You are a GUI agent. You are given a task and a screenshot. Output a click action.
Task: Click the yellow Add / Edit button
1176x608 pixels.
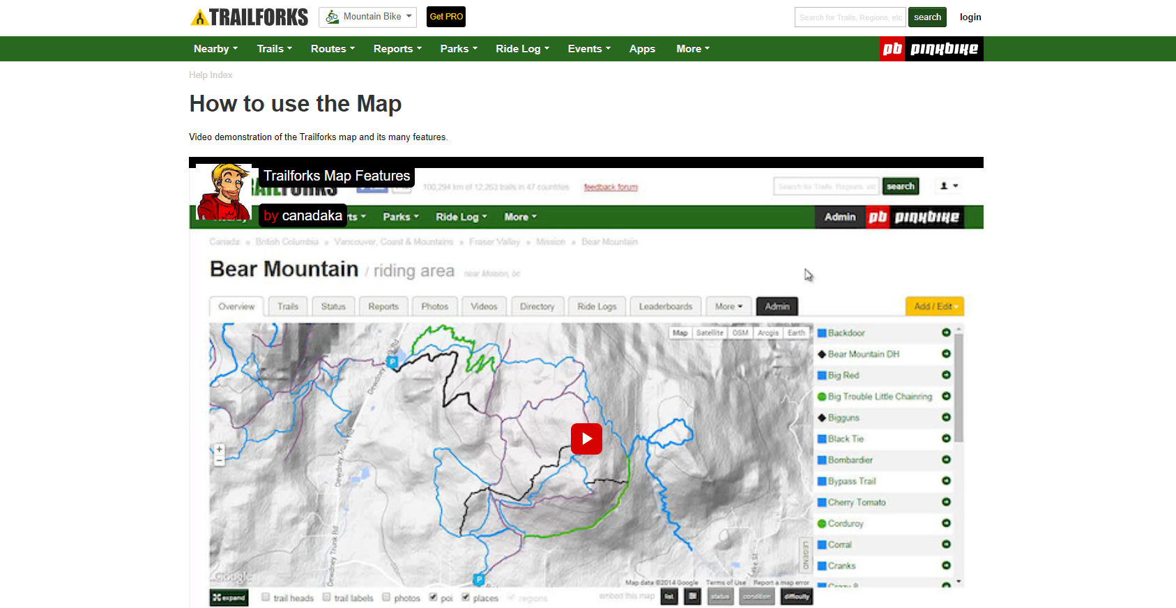coord(935,307)
